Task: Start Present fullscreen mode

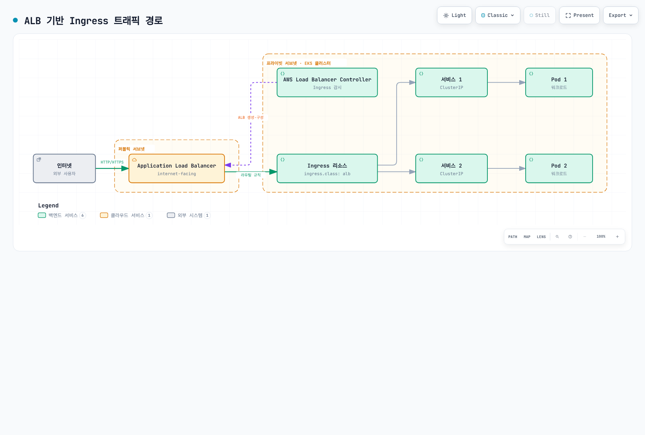Action: pyautogui.click(x=579, y=15)
